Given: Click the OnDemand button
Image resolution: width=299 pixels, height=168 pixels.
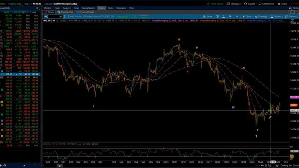Looking at the screenshot, I should point(294,8).
